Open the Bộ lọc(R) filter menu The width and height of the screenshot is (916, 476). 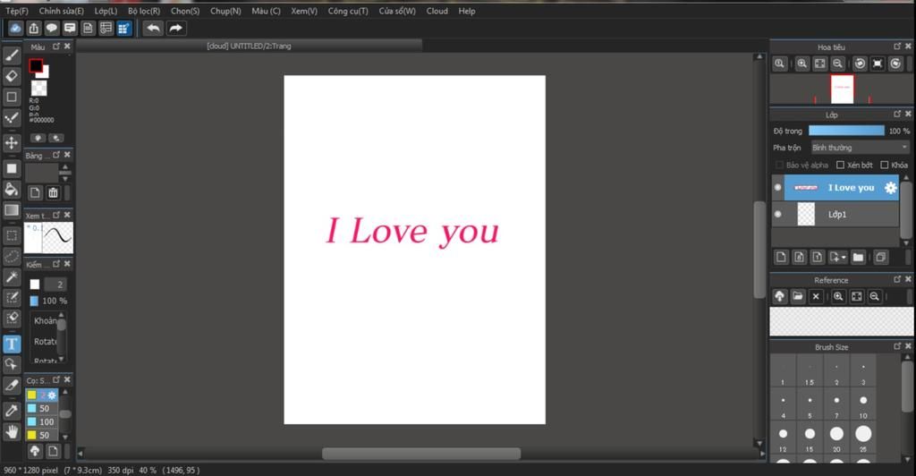pos(144,11)
